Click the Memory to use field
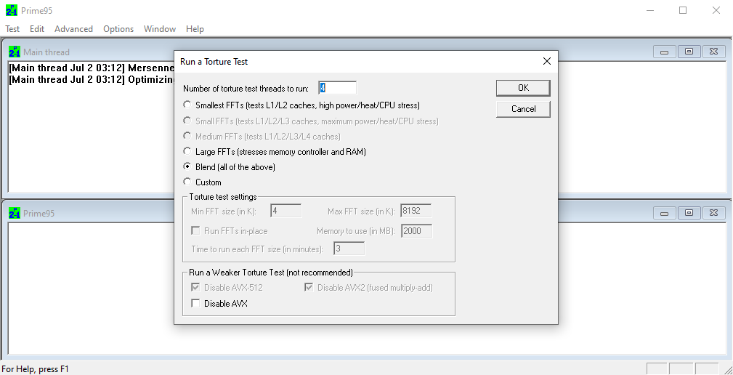The height and width of the screenshot is (375, 733). click(416, 231)
